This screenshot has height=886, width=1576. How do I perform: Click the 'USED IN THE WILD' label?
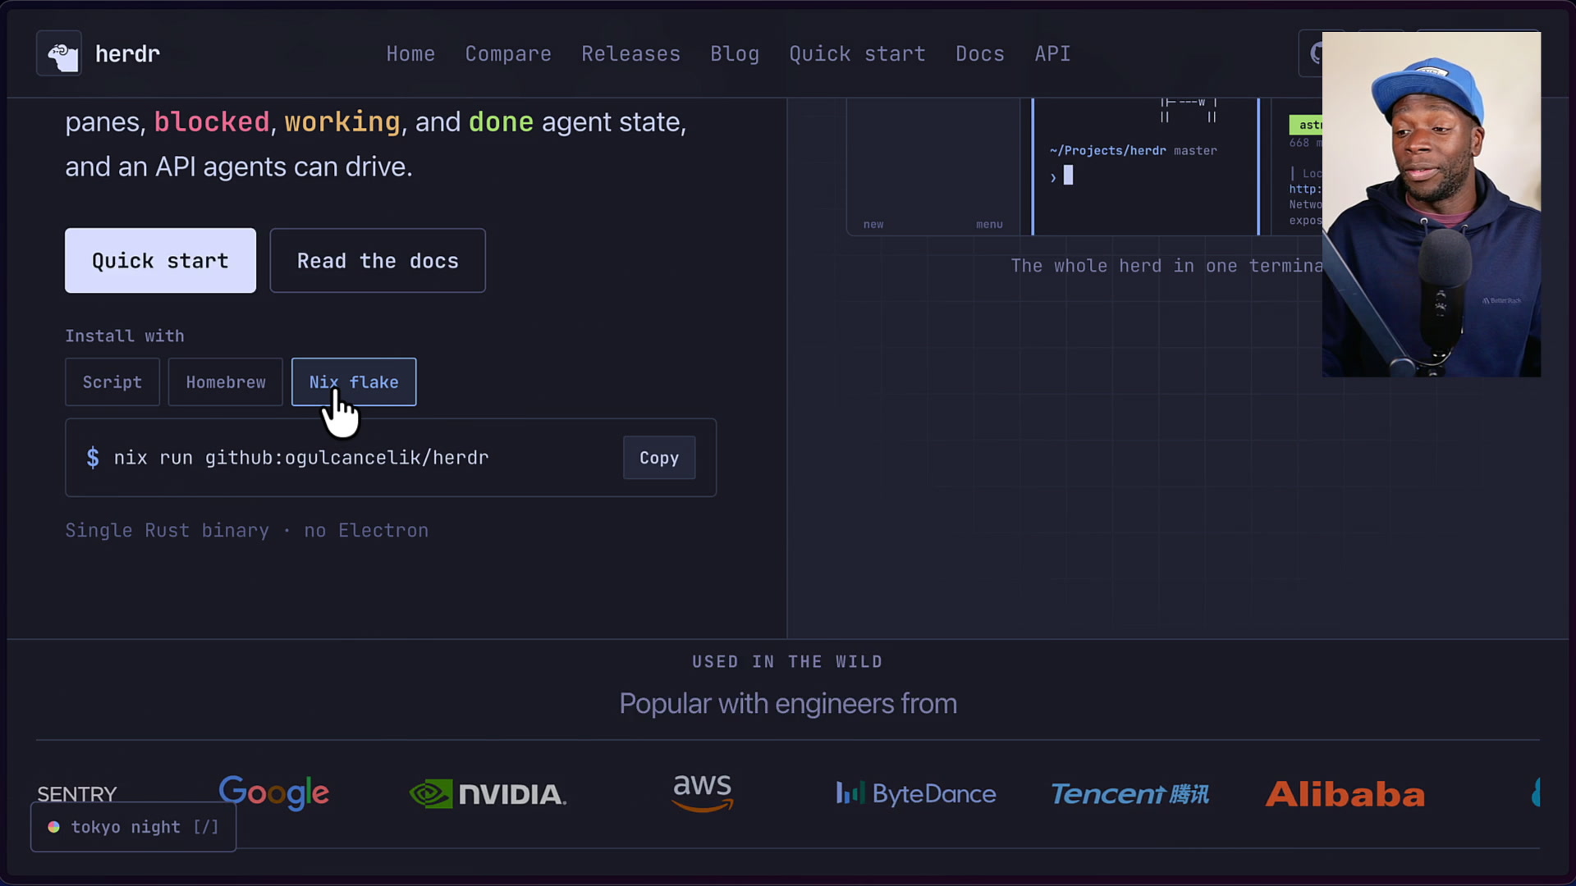(787, 662)
